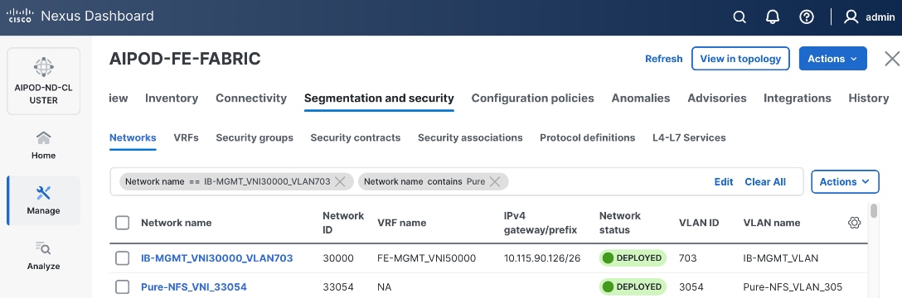Click the FE-MGMT_VNI50000 VRF cell
This screenshot has width=902, height=298.
tap(426, 258)
